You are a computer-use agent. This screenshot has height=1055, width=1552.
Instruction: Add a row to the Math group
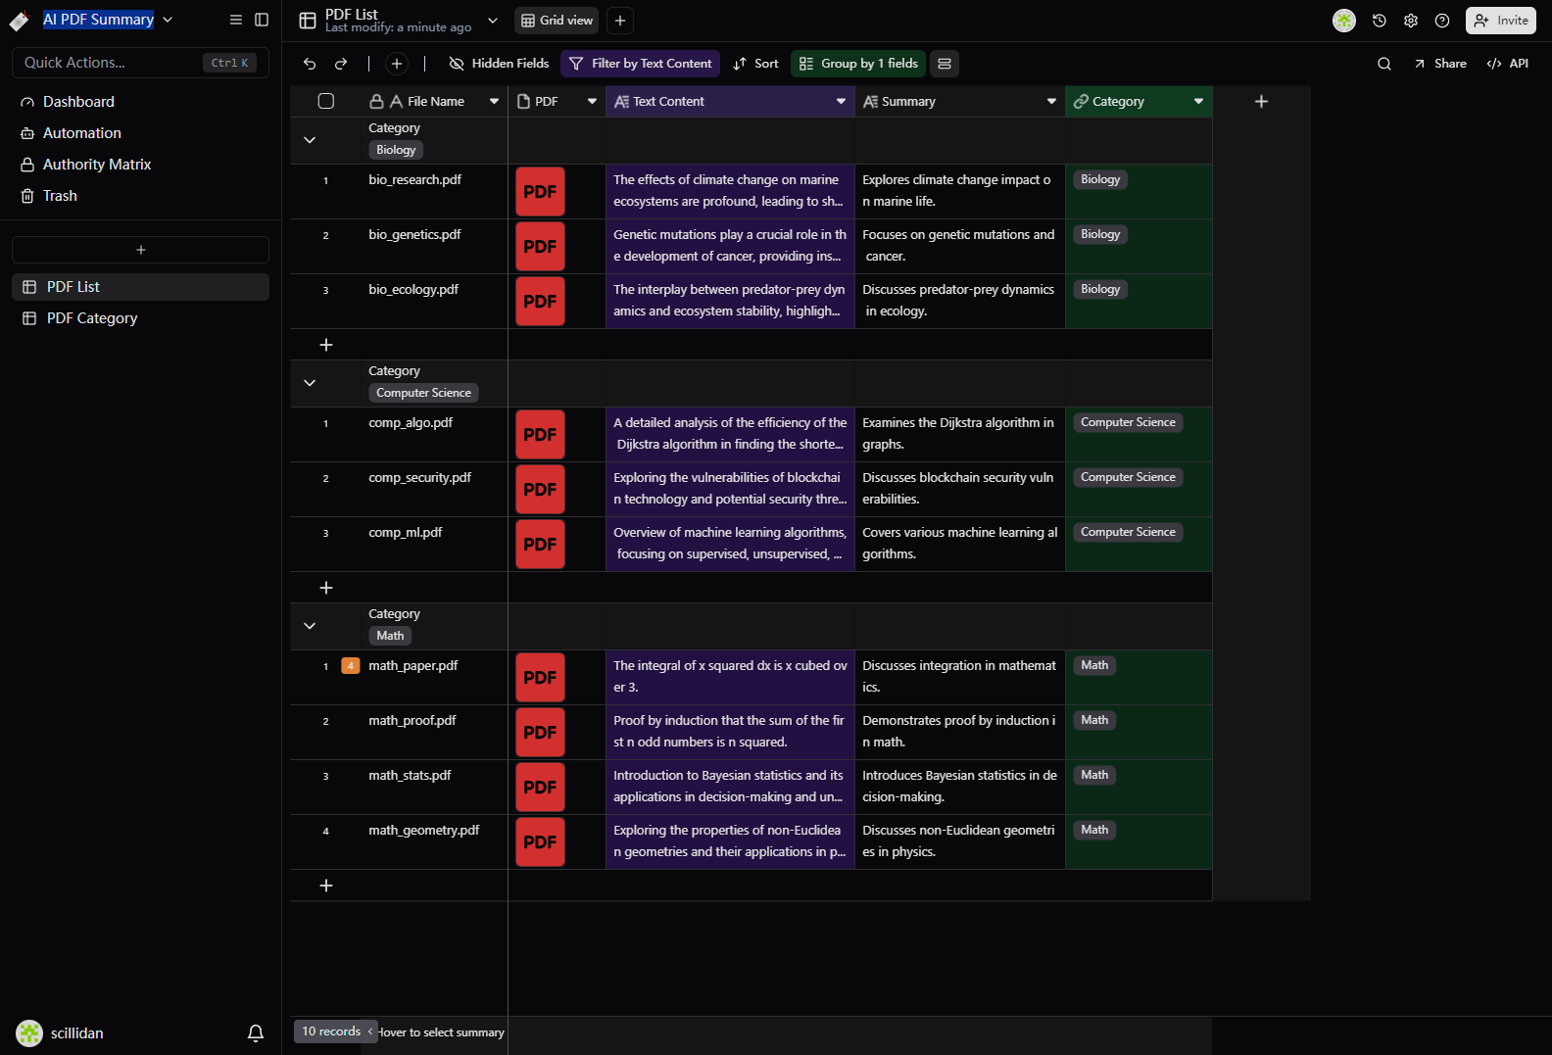tap(326, 886)
